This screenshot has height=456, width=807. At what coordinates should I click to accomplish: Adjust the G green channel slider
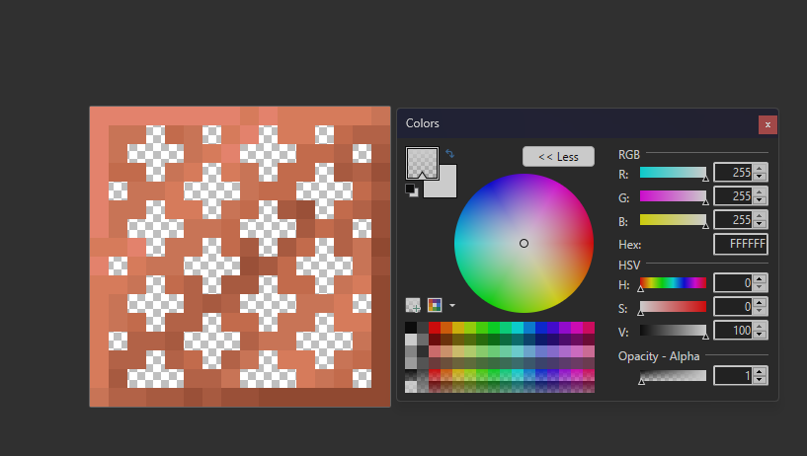(x=673, y=196)
